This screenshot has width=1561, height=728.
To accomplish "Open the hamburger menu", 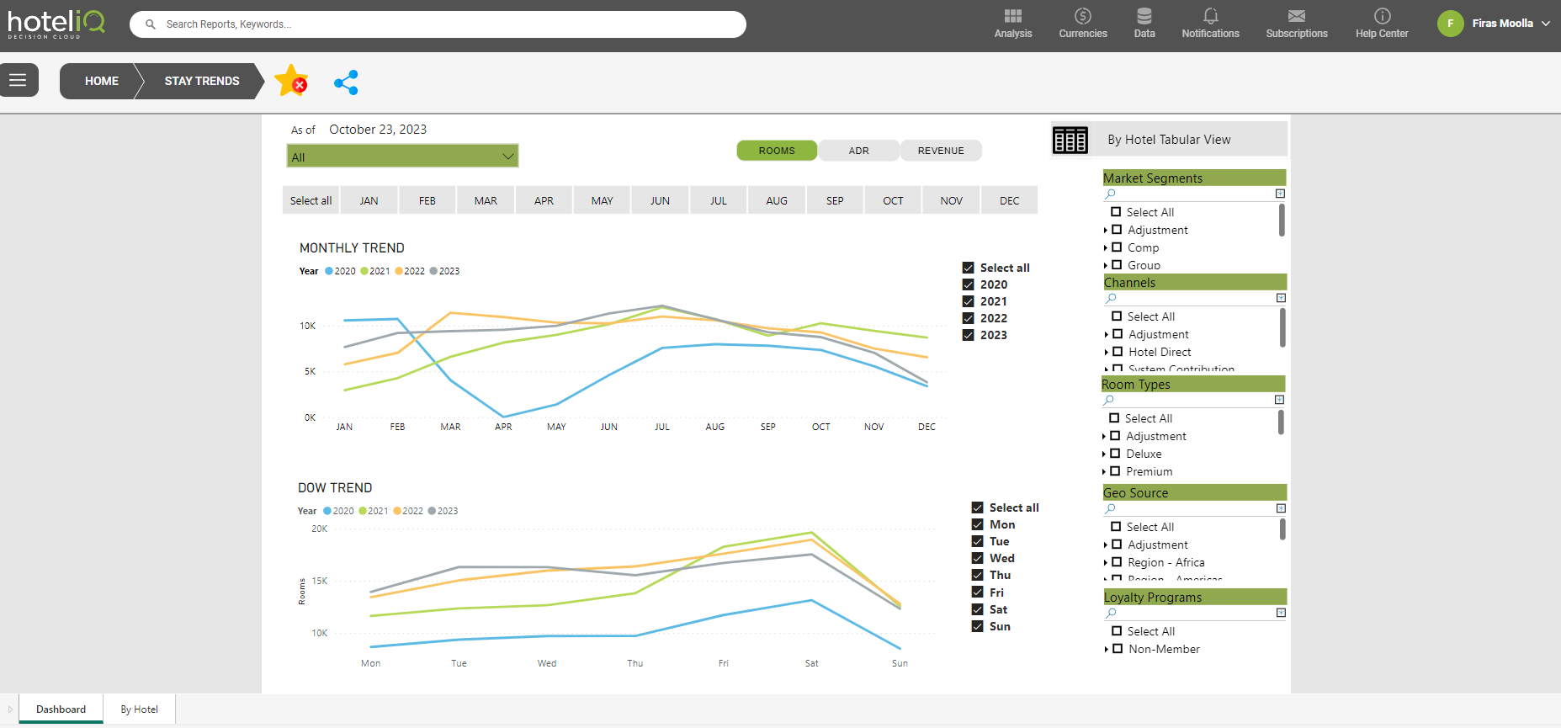I will (x=19, y=80).
